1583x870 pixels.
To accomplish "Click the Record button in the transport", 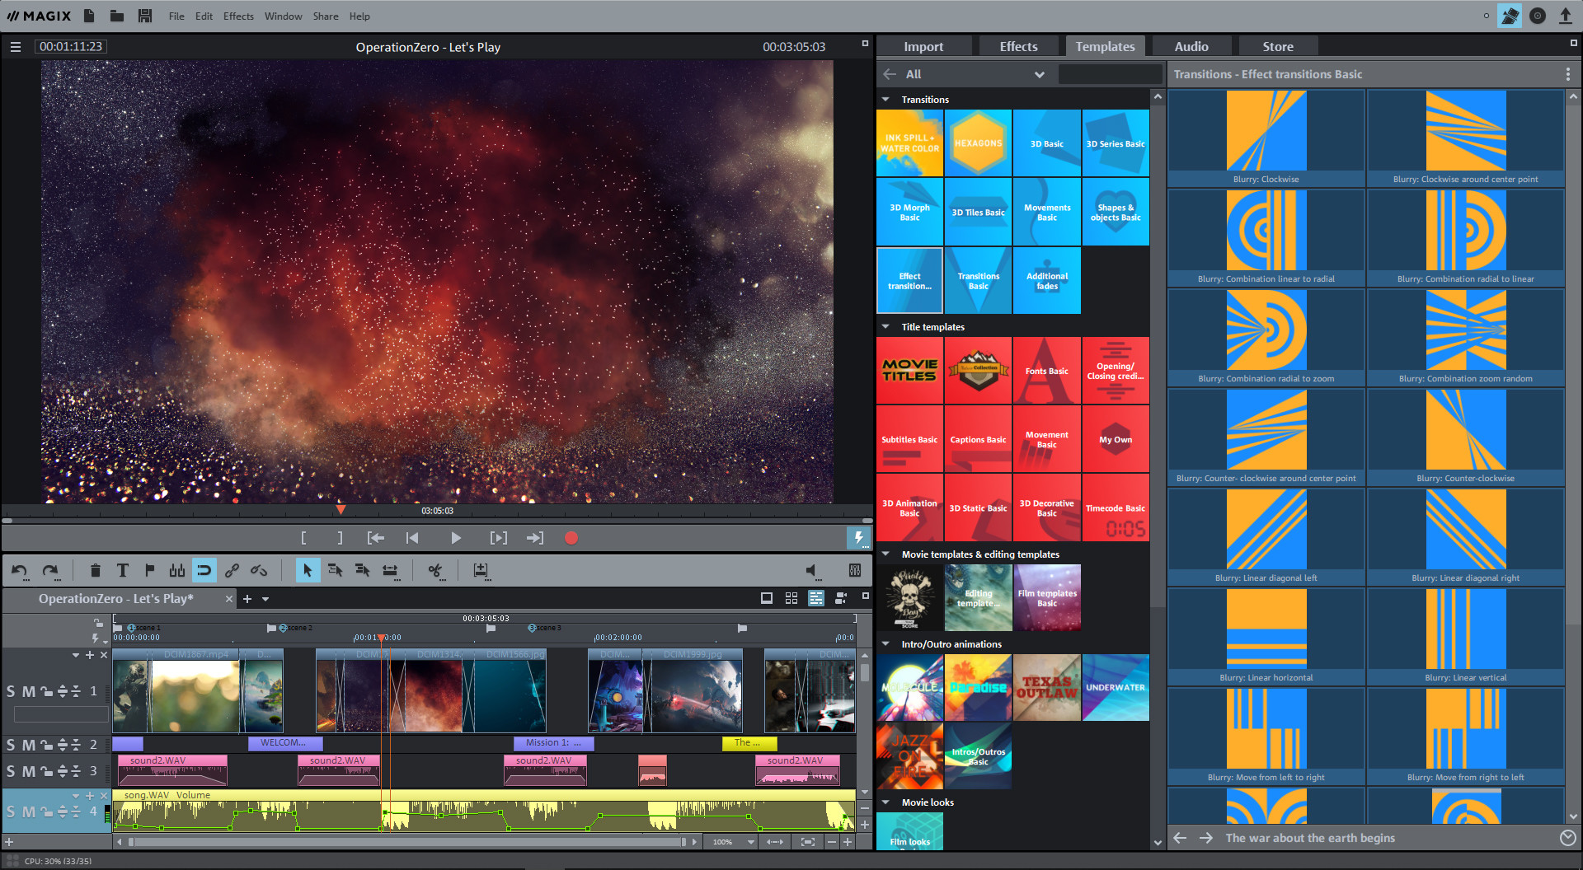I will (x=571, y=537).
